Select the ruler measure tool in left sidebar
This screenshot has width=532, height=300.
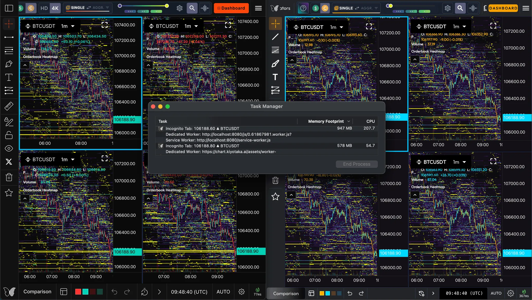click(9, 106)
